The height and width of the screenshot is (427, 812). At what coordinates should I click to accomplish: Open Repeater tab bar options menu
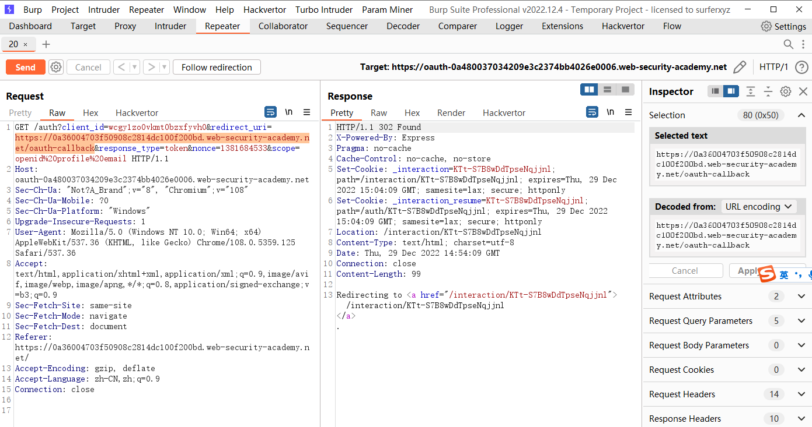[803, 44]
